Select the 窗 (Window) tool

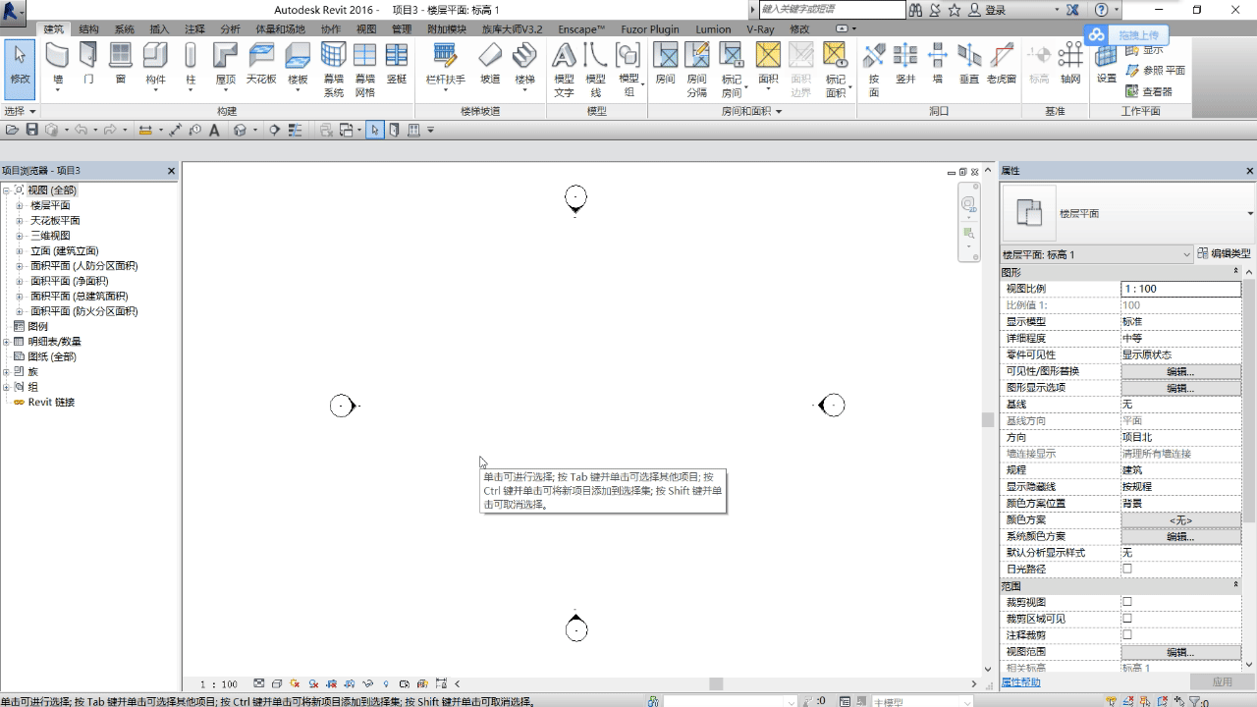tap(120, 65)
